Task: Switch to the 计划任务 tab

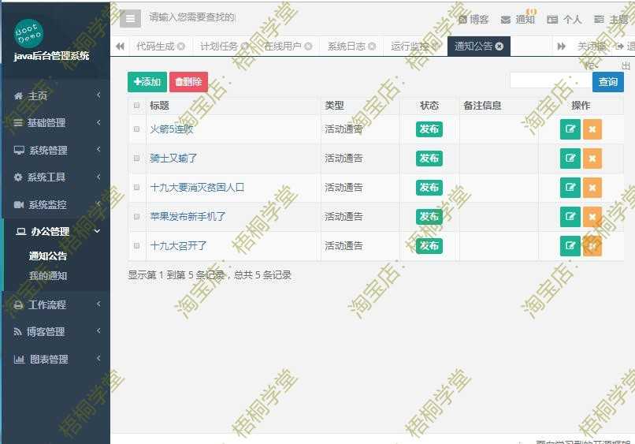Action: tap(219, 47)
